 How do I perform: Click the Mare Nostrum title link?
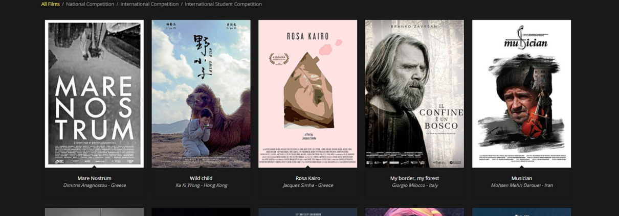94,178
